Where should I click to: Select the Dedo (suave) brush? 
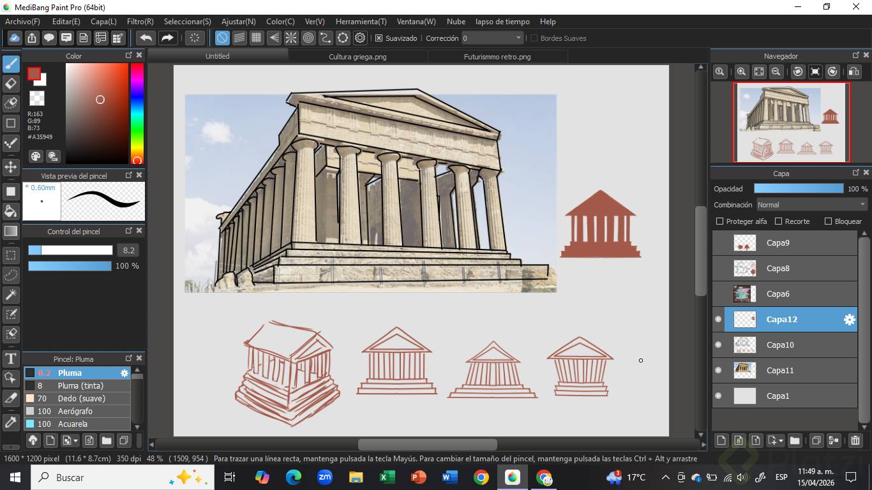77,398
